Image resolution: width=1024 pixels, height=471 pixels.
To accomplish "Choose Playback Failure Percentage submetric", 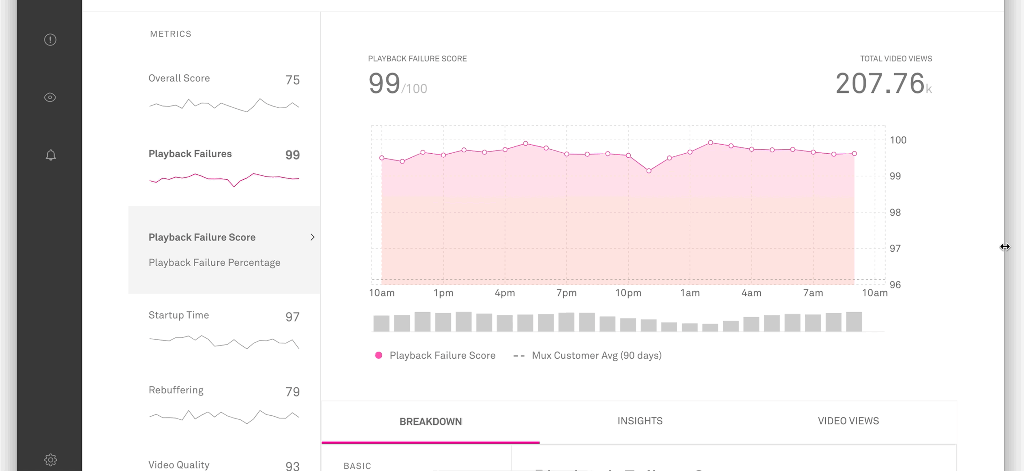I will click(x=214, y=262).
